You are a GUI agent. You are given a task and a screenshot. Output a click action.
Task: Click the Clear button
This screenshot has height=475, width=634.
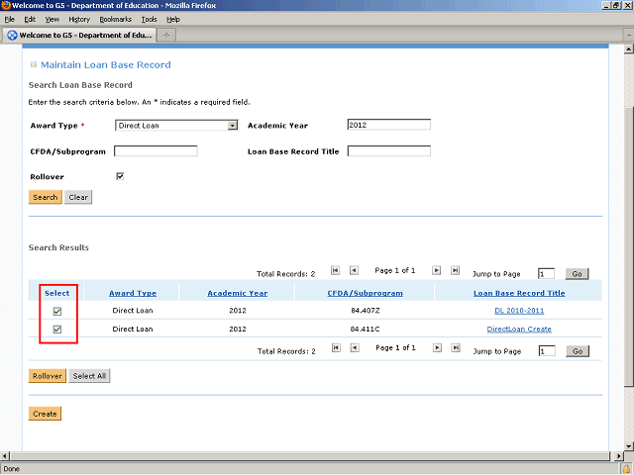[78, 197]
